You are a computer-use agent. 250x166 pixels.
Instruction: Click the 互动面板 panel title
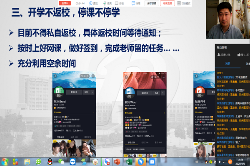222,46
